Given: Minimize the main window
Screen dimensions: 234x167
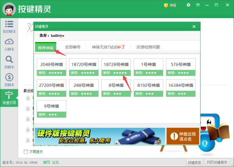Looking at the screenshot, I should point(207,5).
